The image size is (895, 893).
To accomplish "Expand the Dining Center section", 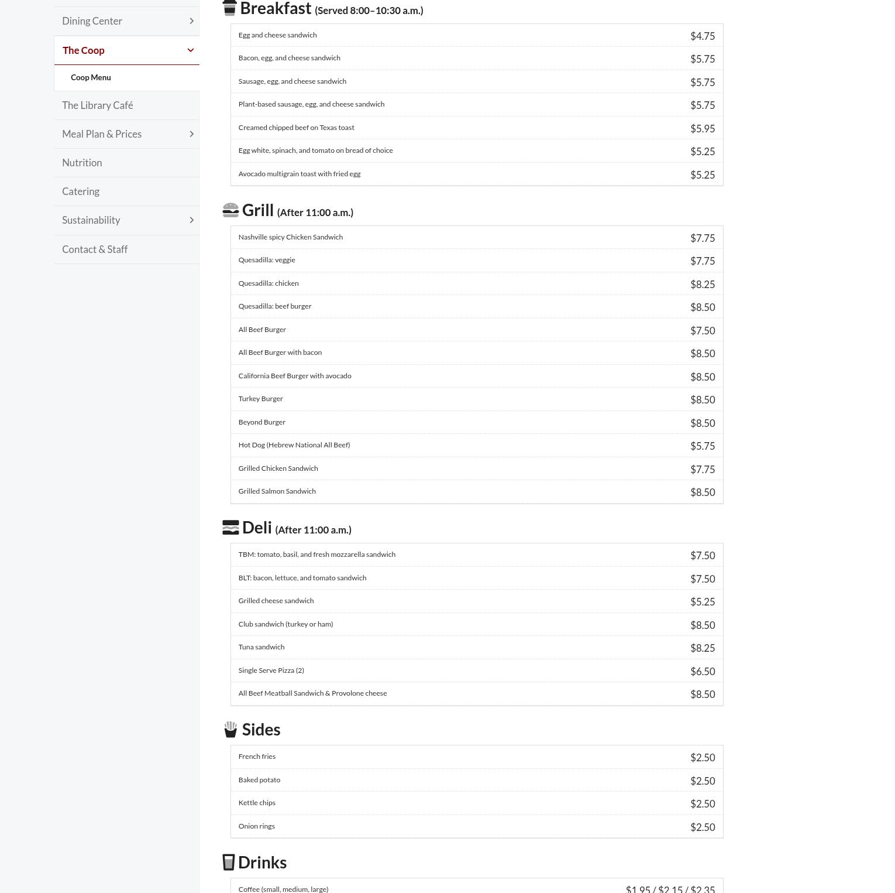I will tap(191, 20).
